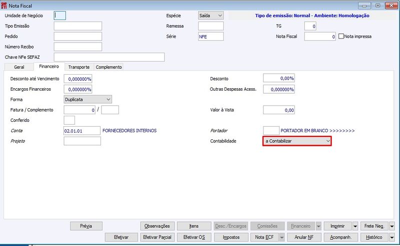The image size is (400, 246).
Task: Click the Nota ECF button
Action: pyautogui.click(x=264, y=237)
